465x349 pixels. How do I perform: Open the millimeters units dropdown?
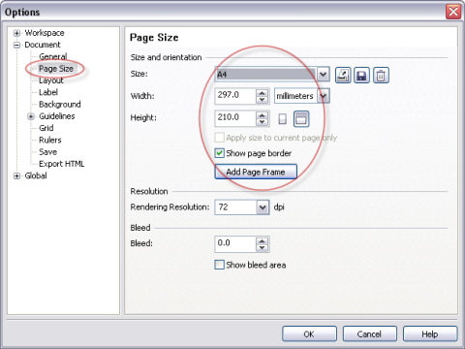(323, 96)
